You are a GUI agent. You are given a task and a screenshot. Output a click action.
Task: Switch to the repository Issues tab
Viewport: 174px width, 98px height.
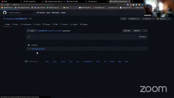click(15, 24)
